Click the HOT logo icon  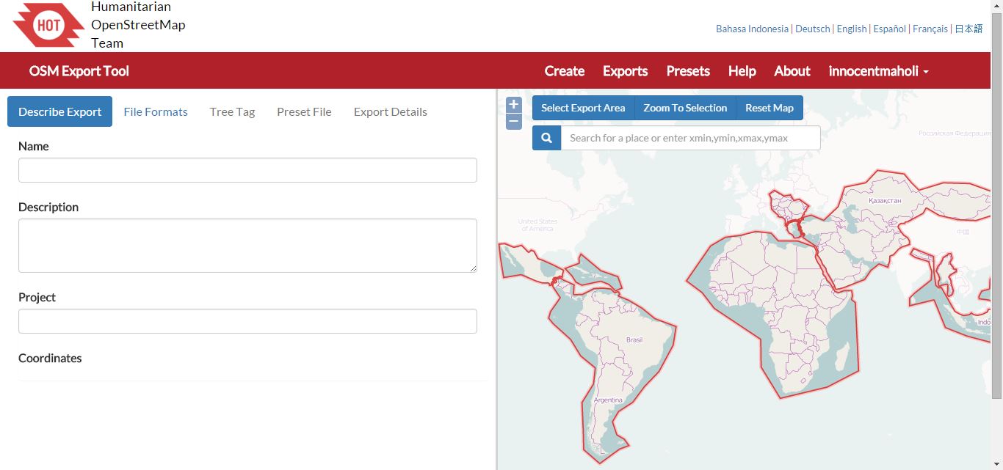coord(48,25)
